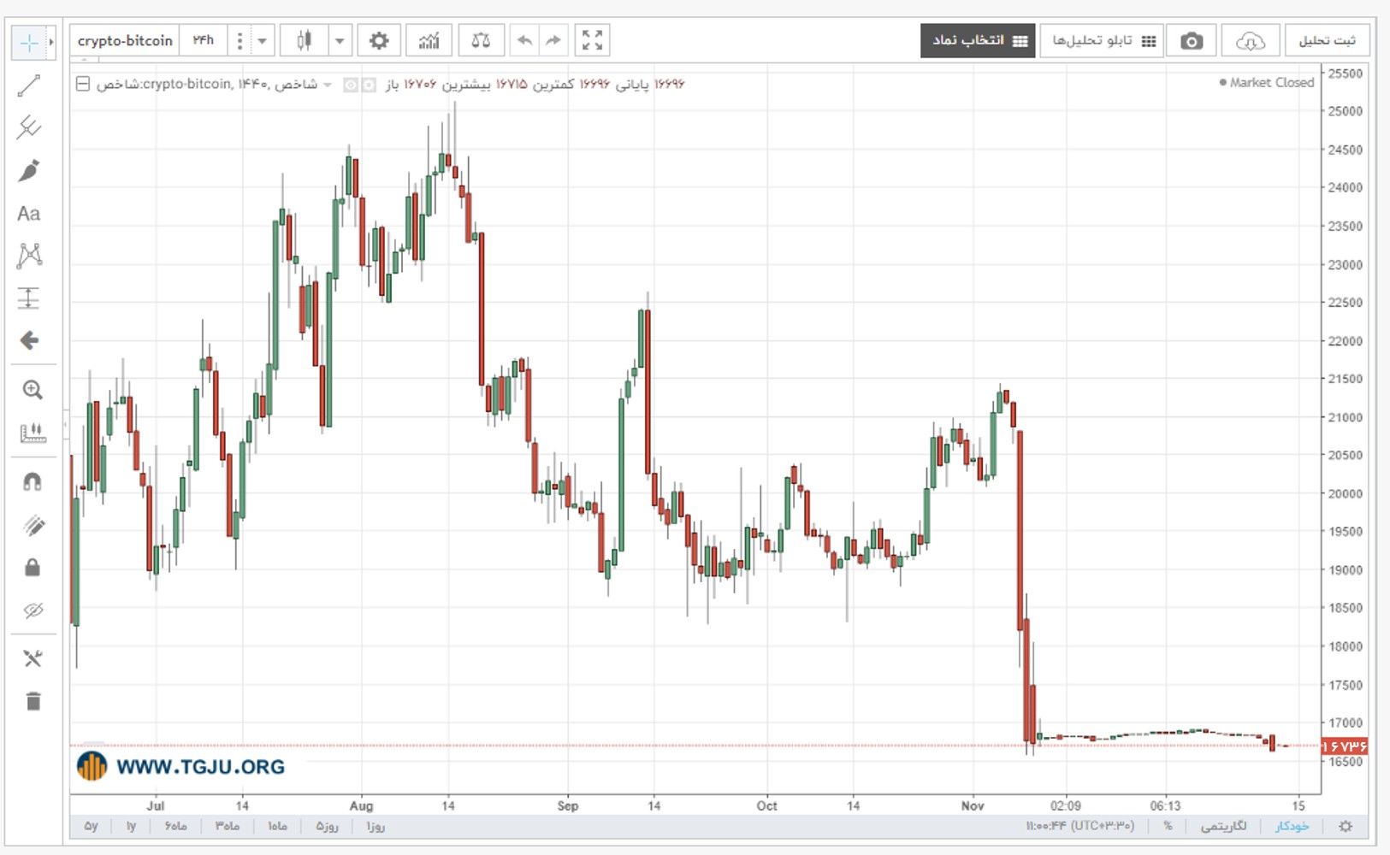Activate the zoom-in magnifier tool
The height and width of the screenshot is (855, 1390).
coord(33,390)
